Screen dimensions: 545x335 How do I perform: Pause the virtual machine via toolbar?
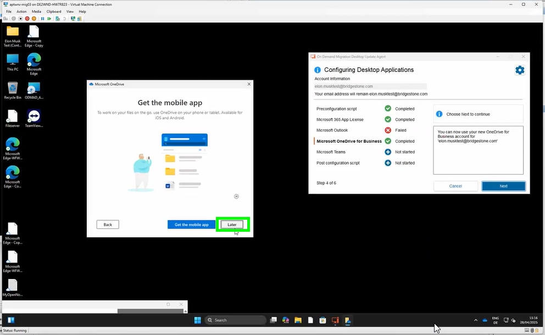[42, 19]
